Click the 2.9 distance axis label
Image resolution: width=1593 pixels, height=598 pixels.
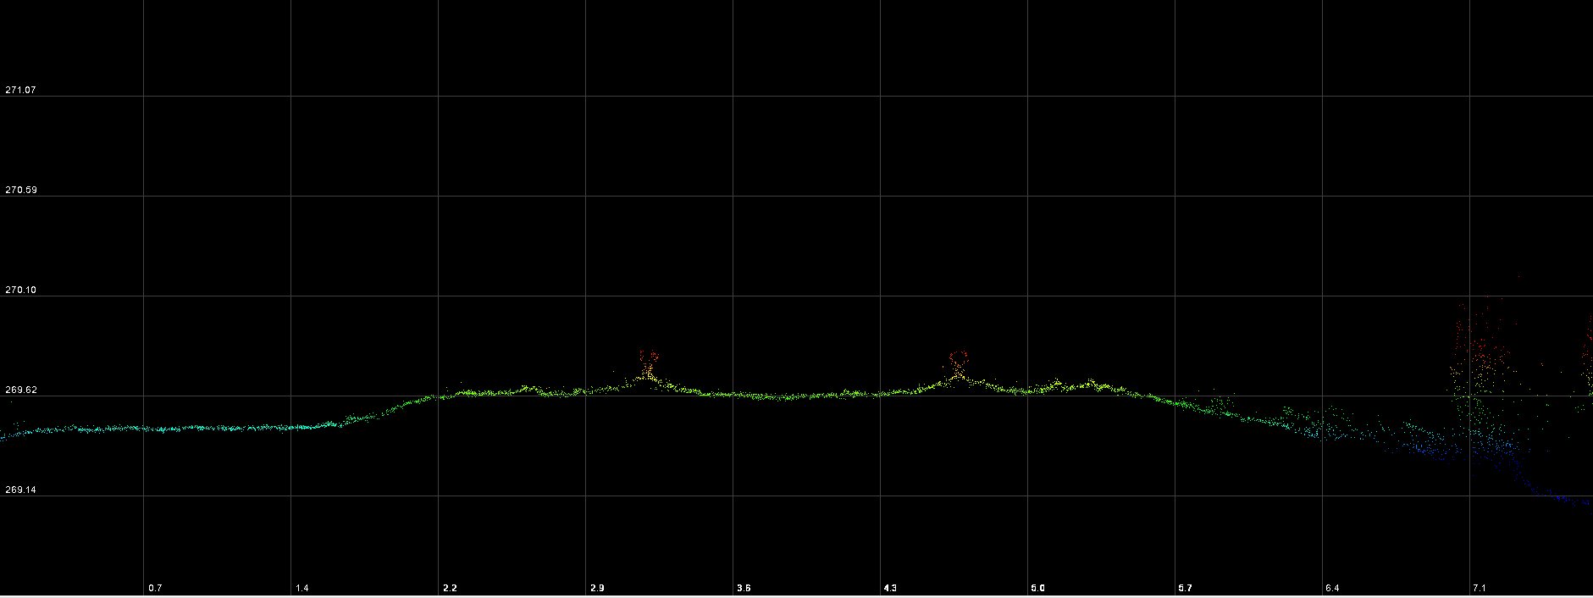(x=597, y=588)
